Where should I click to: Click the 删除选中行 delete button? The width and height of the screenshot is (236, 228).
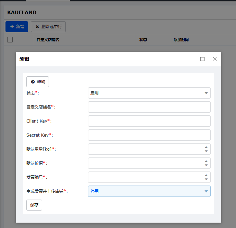(x=48, y=27)
